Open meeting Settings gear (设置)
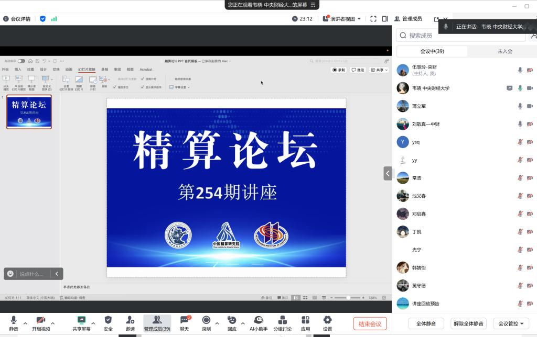Viewport: 537px width, 337px height. 327,320
